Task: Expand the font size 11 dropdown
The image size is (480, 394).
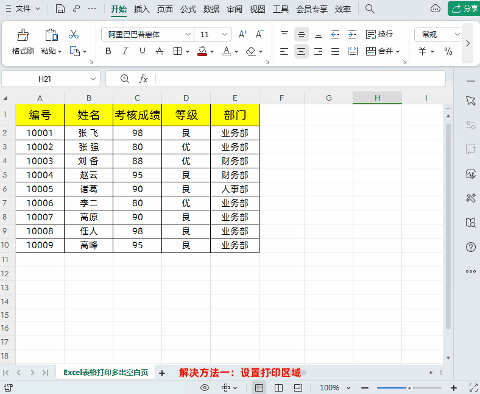Action: [225, 35]
